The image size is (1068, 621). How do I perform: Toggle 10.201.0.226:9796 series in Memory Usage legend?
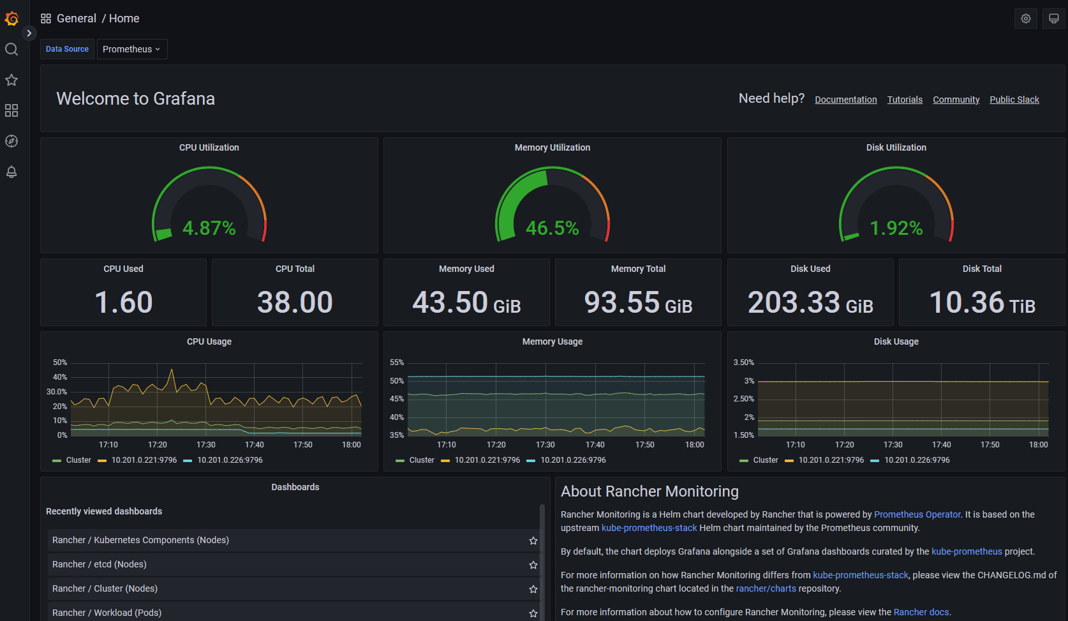(573, 460)
